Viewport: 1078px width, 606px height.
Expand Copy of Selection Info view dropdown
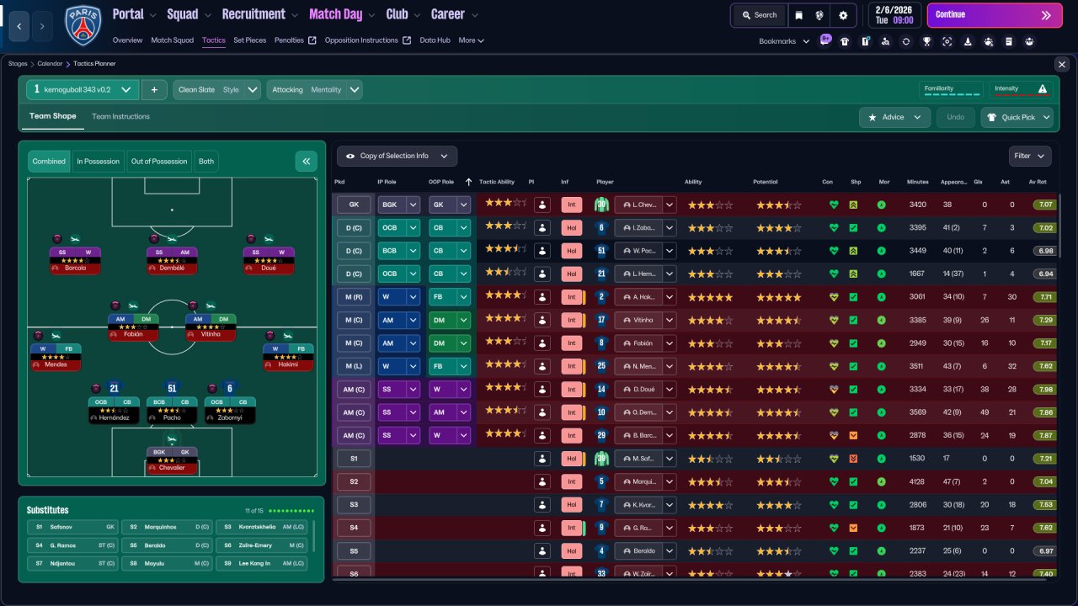(397, 156)
